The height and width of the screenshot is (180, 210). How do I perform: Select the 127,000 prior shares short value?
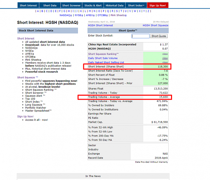(163, 83)
